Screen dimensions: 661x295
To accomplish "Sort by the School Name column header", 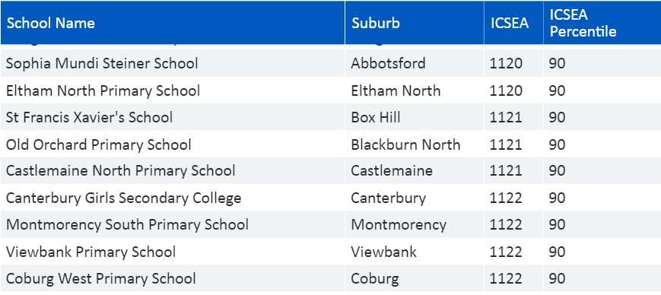I will 51,23.
